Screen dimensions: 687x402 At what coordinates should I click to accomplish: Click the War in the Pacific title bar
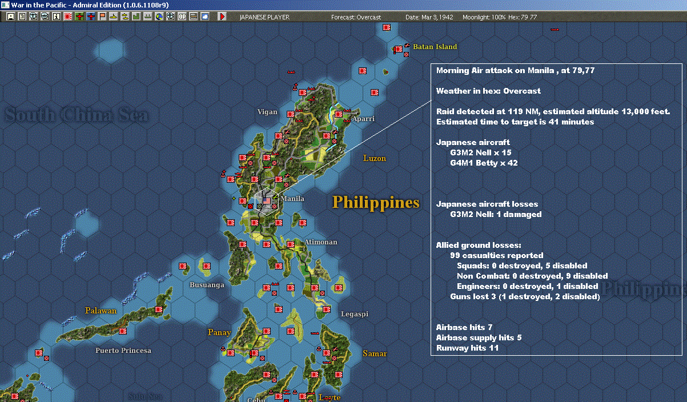click(343, 5)
